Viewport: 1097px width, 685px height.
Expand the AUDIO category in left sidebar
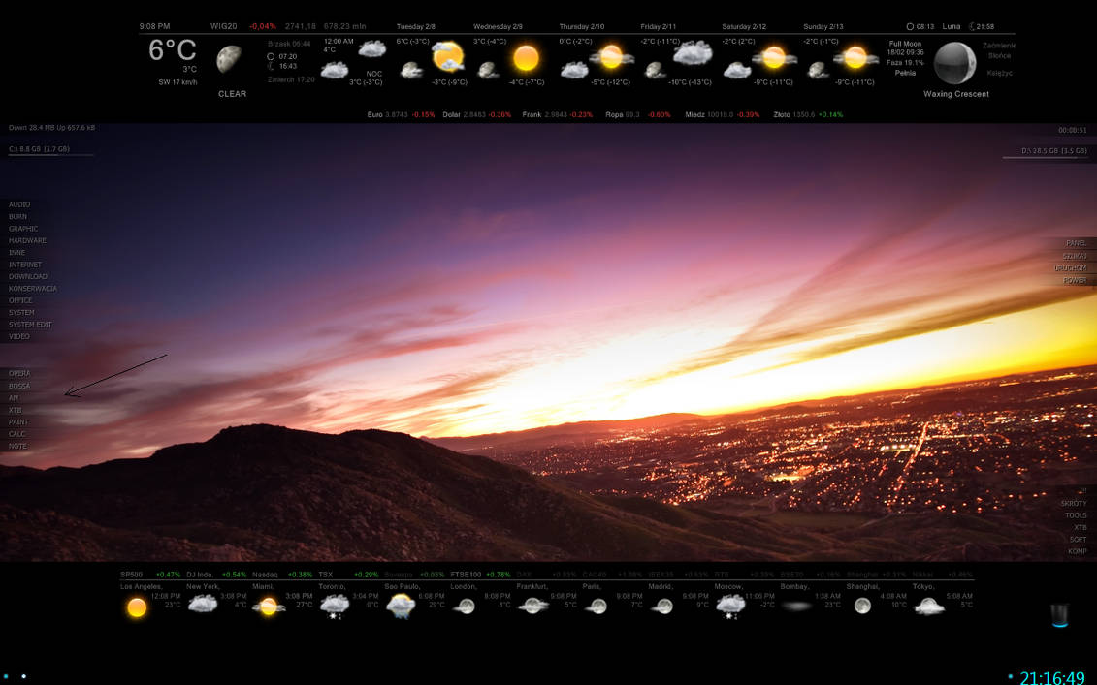tap(17, 204)
